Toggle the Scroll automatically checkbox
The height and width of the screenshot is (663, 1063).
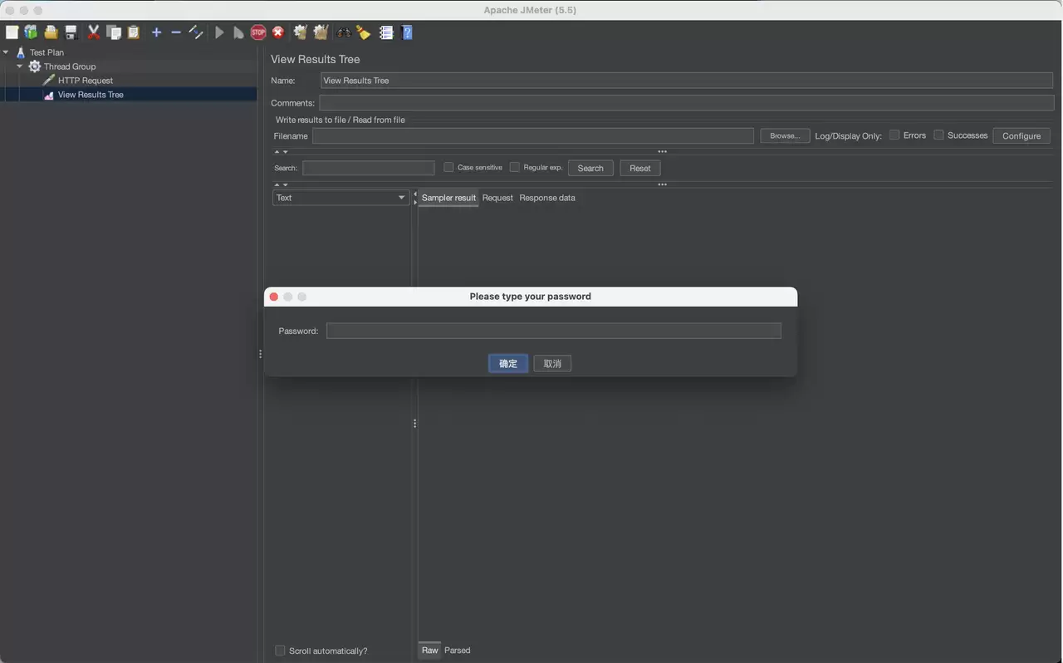pyautogui.click(x=280, y=651)
